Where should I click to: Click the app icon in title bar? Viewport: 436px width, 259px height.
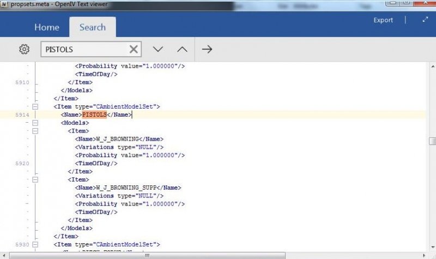tap(5, 4)
